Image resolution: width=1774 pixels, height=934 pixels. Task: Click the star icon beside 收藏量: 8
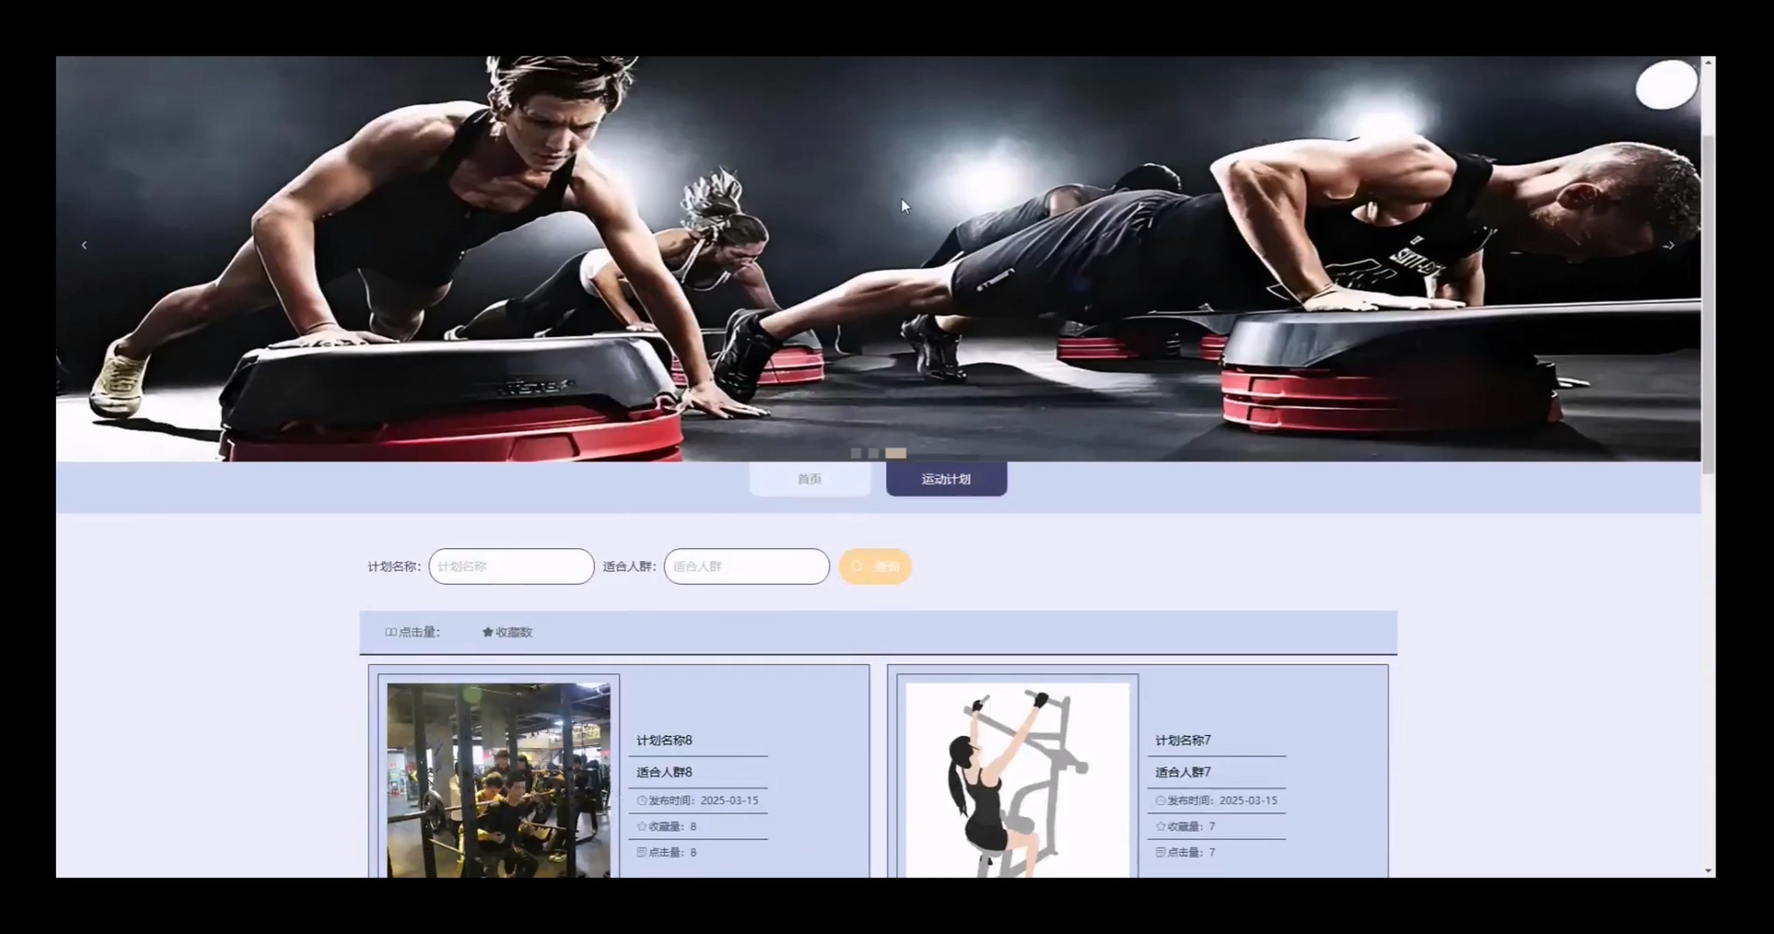point(642,826)
